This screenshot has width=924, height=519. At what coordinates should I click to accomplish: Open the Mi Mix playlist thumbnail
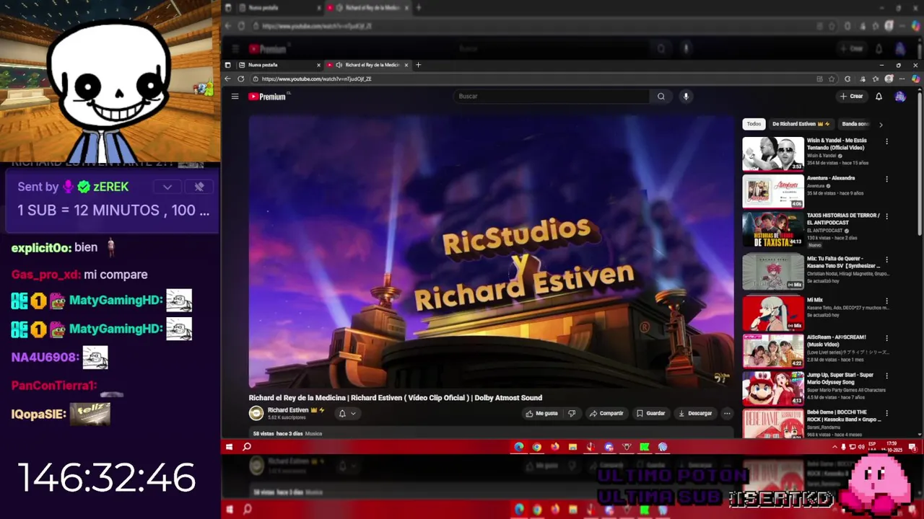tap(773, 313)
